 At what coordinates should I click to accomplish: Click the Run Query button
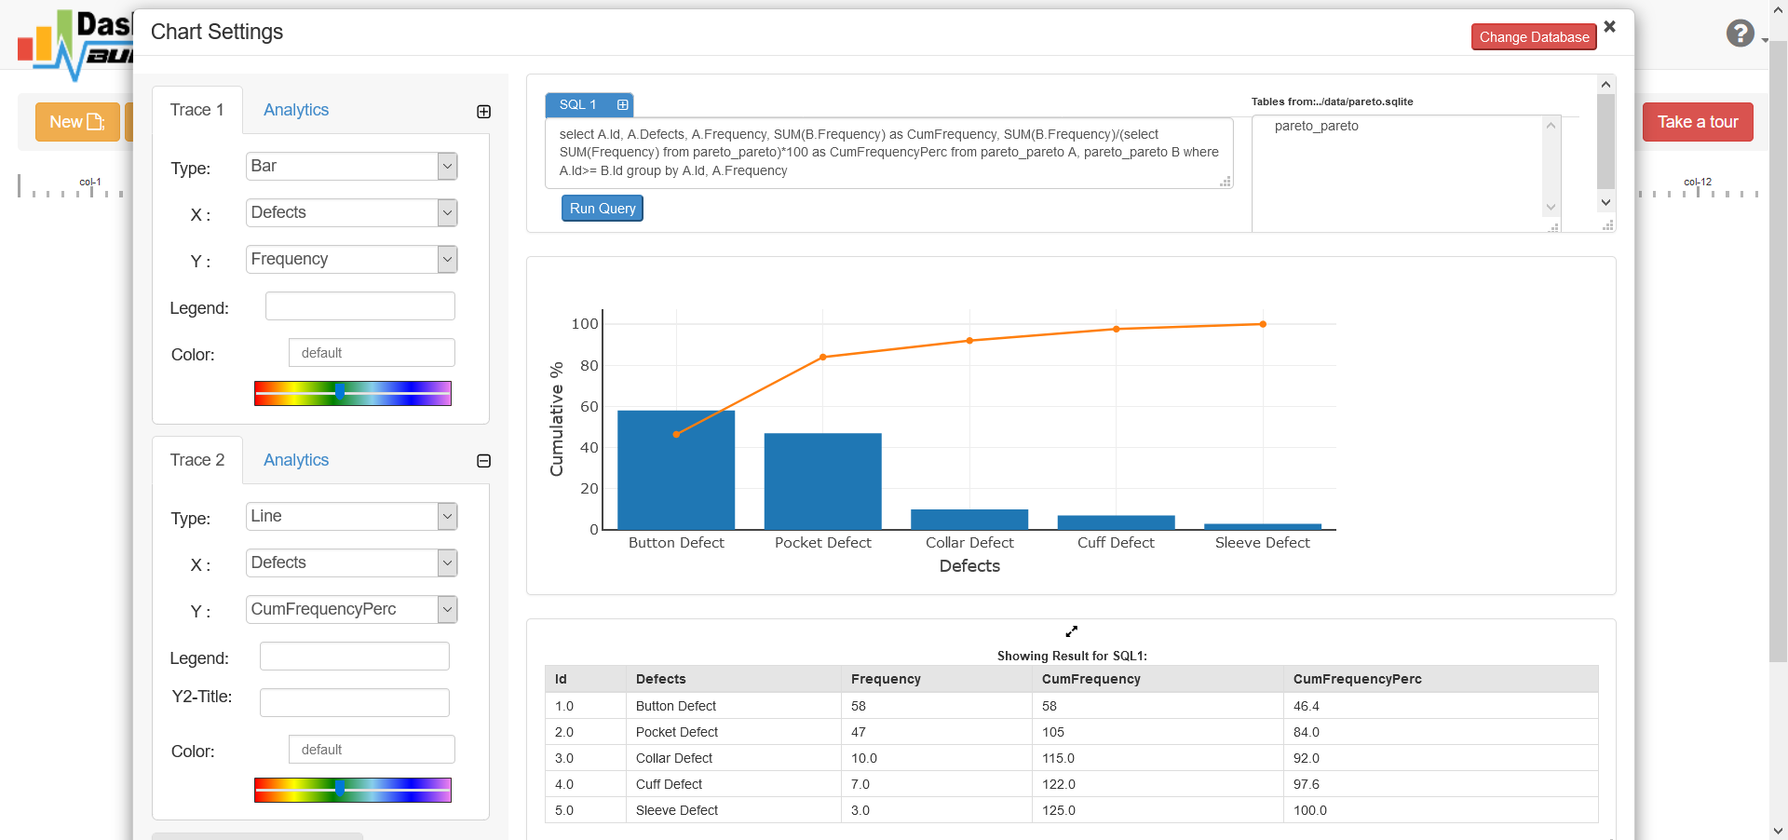point(603,209)
